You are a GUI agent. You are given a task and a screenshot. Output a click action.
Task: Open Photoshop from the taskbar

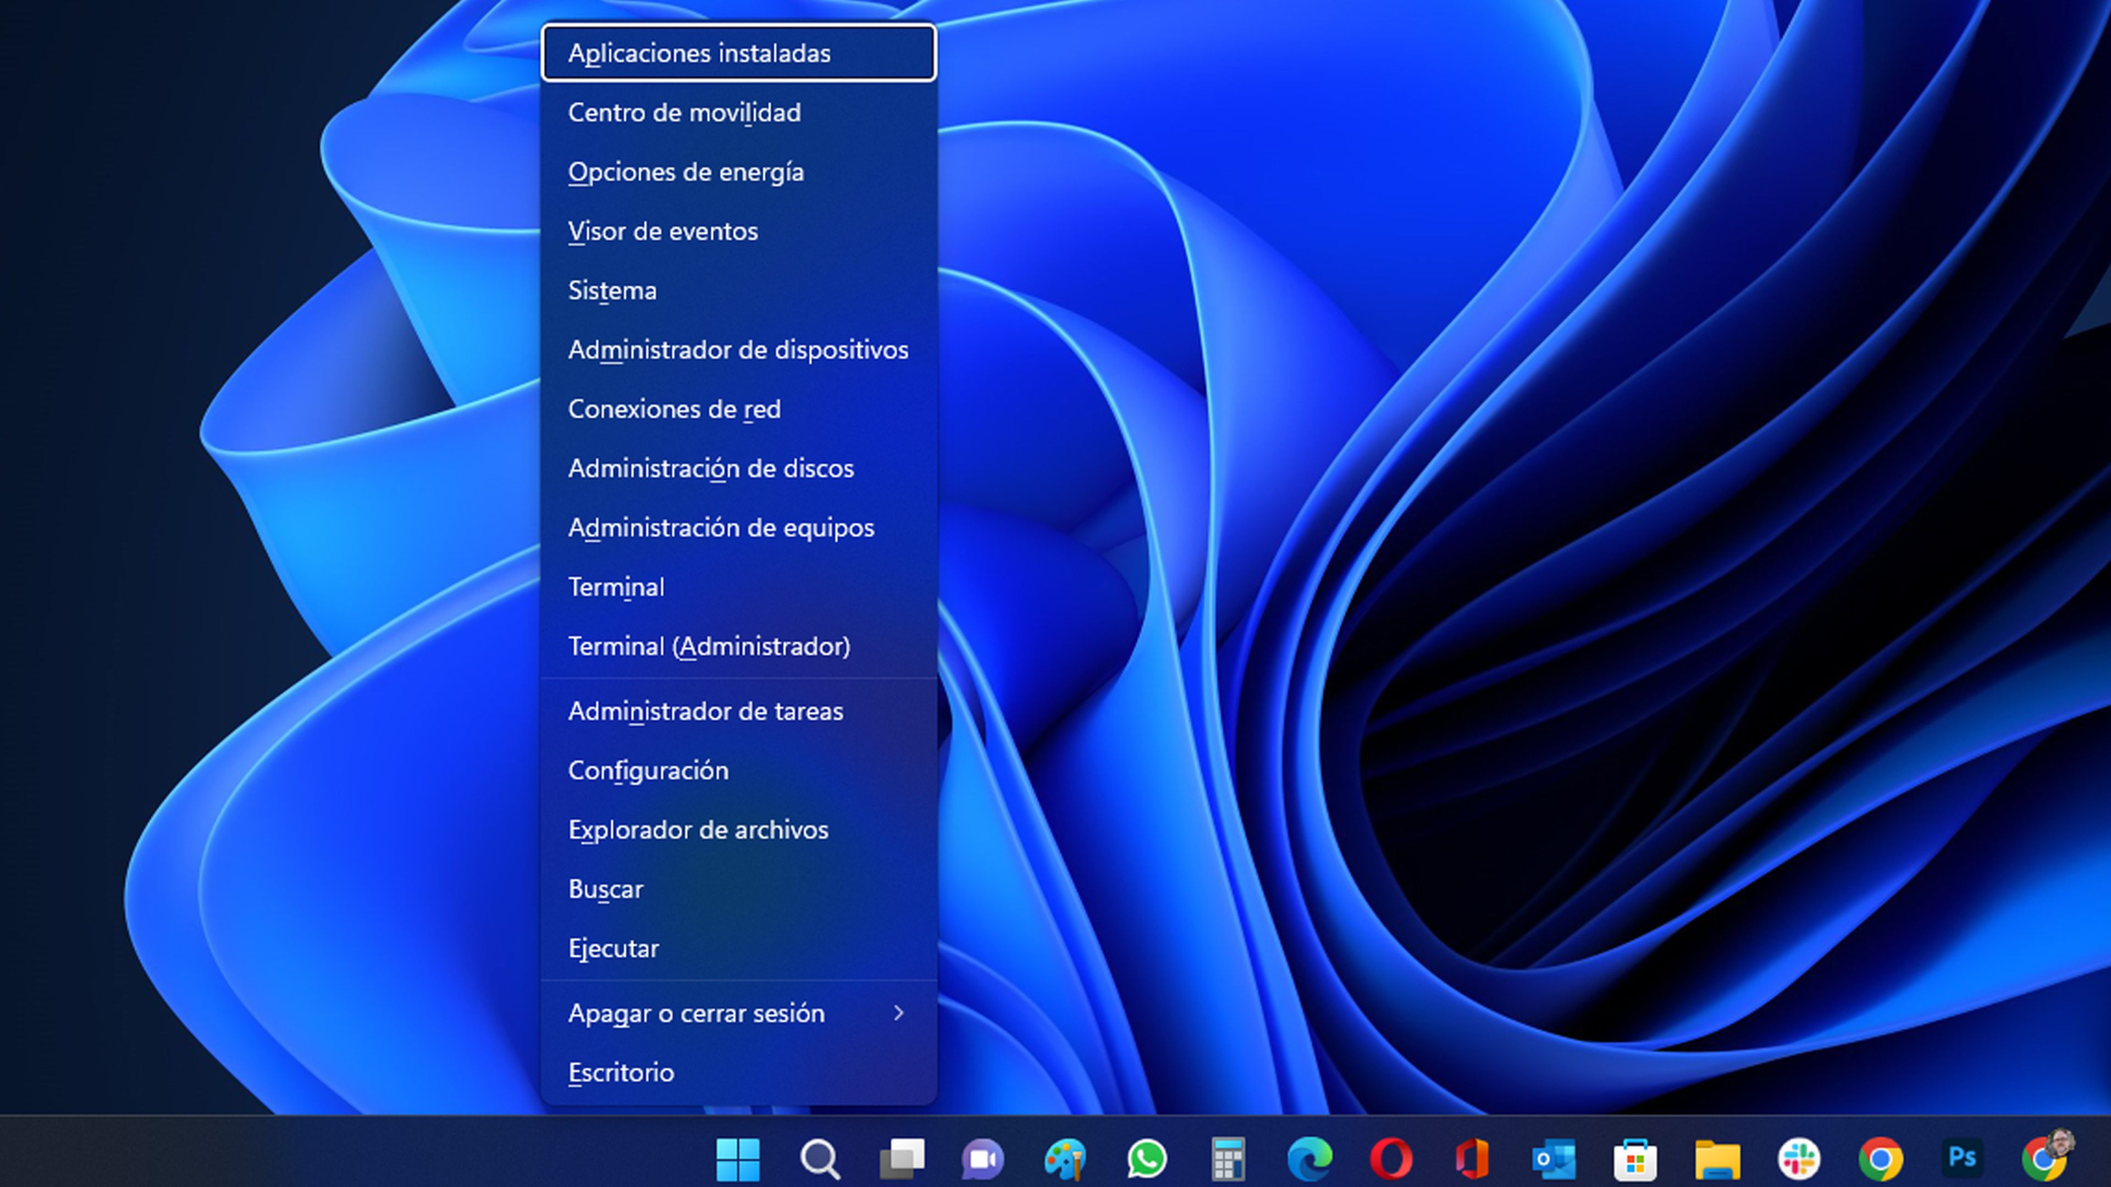pos(1962,1157)
